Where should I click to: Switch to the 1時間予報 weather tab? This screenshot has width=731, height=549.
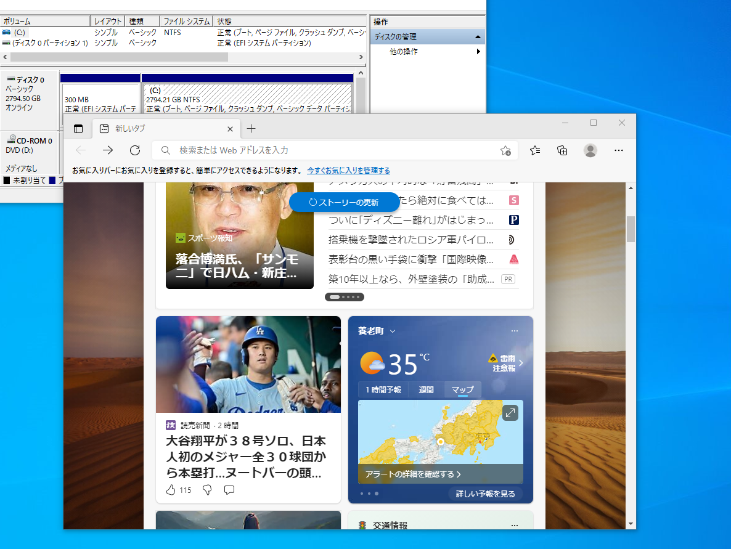[383, 389]
